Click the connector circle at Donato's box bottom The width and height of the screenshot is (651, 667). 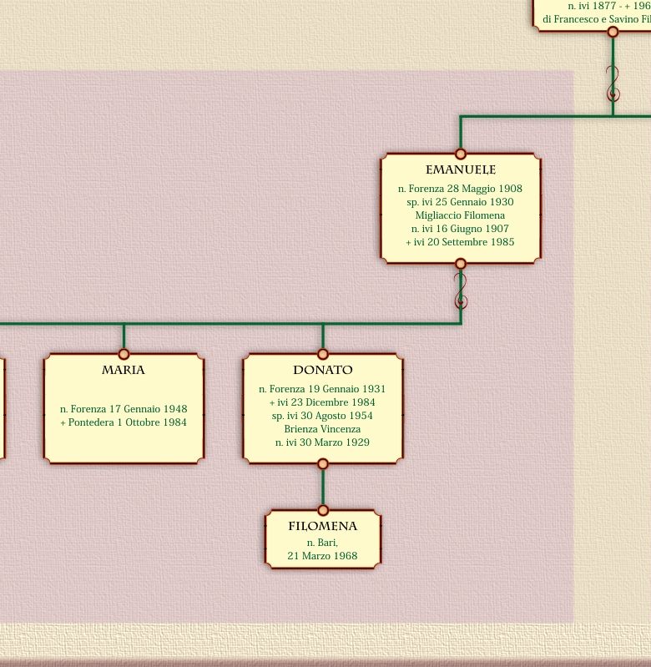323,464
